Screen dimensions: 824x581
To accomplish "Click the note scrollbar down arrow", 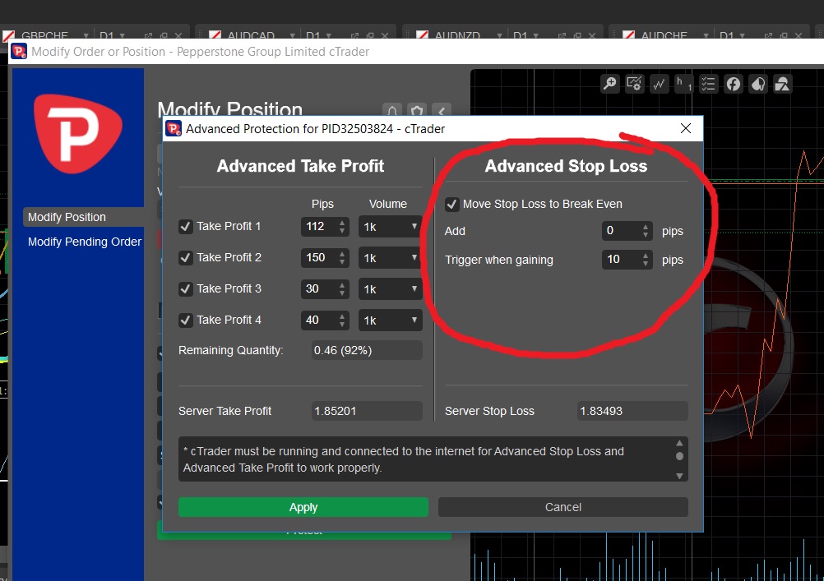I will pos(679,476).
